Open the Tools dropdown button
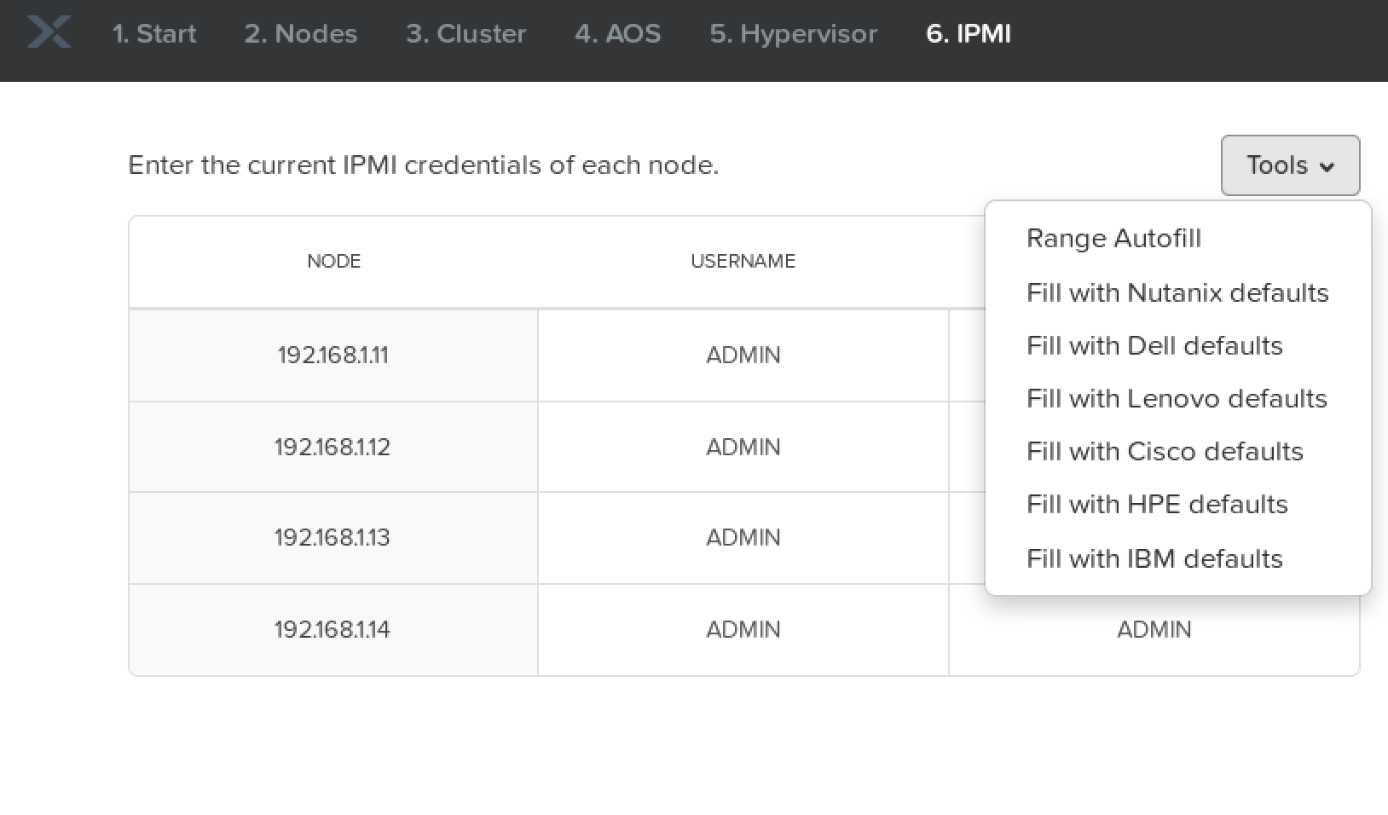The height and width of the screenshot is (815, 1388). click(1289, 165)
